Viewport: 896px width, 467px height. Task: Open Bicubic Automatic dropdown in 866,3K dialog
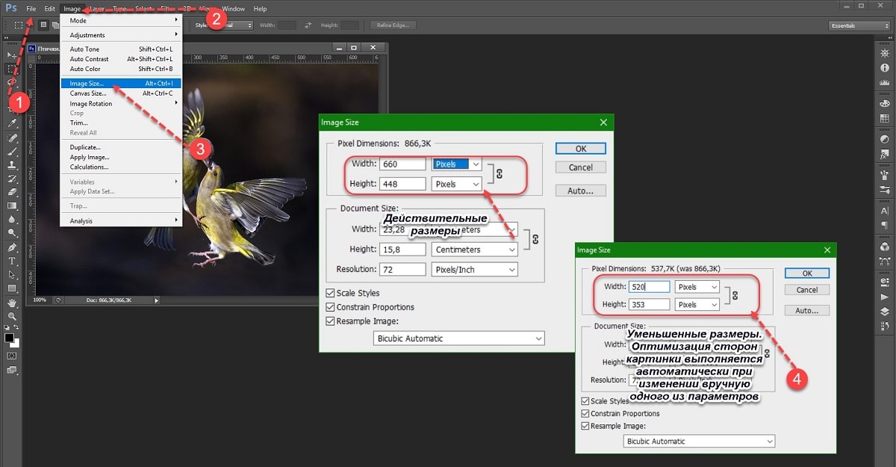click(x=459, y=338)
